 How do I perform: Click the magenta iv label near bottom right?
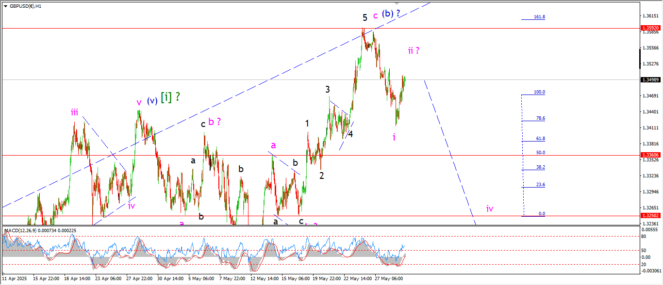490,209
